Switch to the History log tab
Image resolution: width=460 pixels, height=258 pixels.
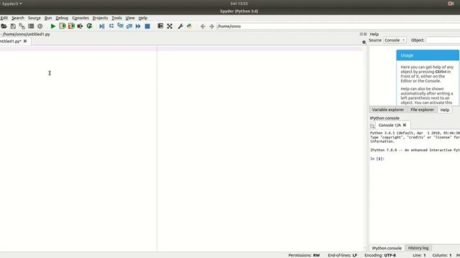(418, 248)
